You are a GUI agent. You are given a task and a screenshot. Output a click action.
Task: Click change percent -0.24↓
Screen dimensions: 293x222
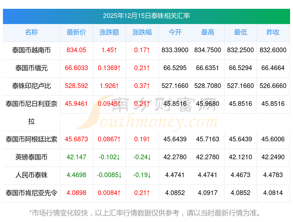[142, 157]
